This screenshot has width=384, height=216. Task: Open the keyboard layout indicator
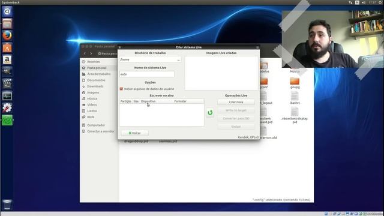coord(357,2)
